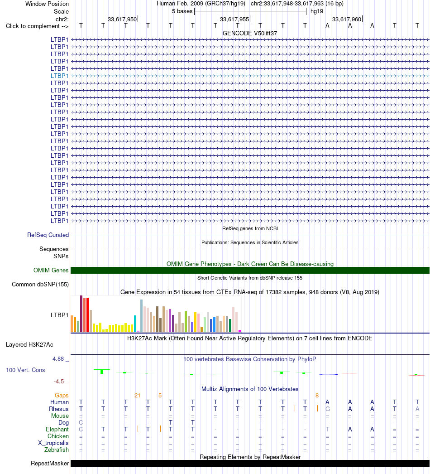Select the Mouse alignment row label

pyautogui.click(x=60, y=416)
